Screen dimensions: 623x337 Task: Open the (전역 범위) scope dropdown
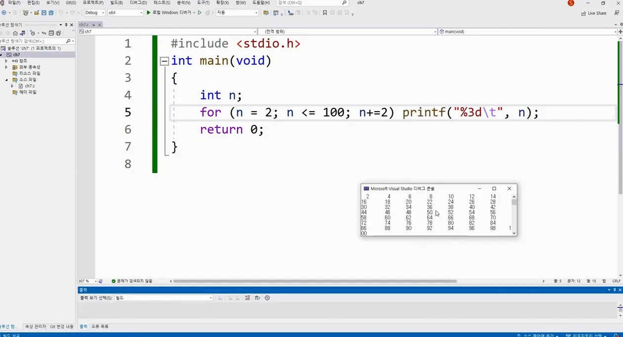coord(348,32)
